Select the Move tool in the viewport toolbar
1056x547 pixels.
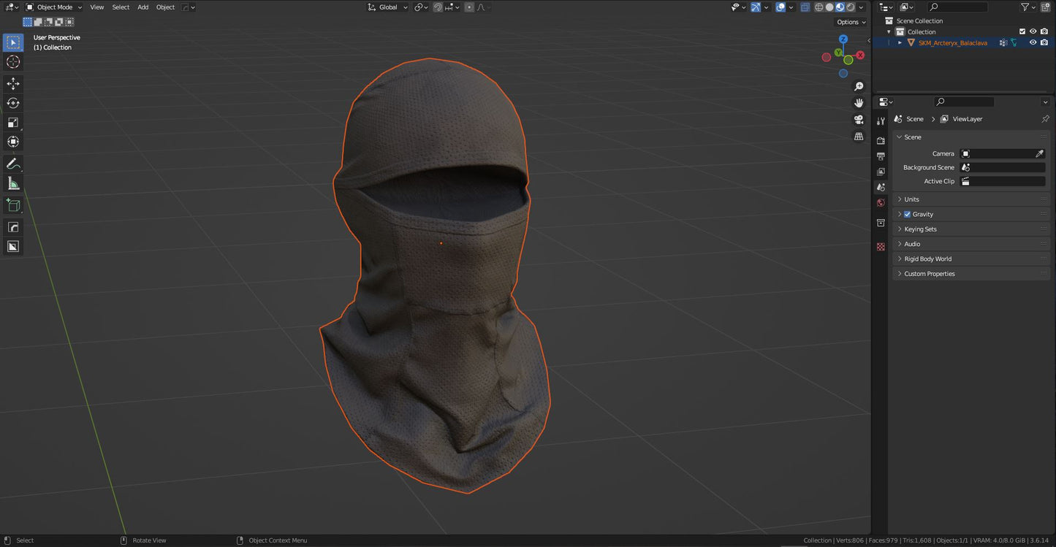[13, 83]
